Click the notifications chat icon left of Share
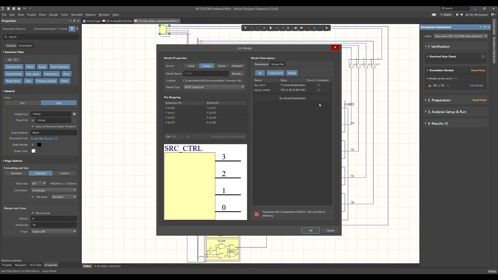The width and height of the screenshot is (498, 280). [x=434, y=15]
